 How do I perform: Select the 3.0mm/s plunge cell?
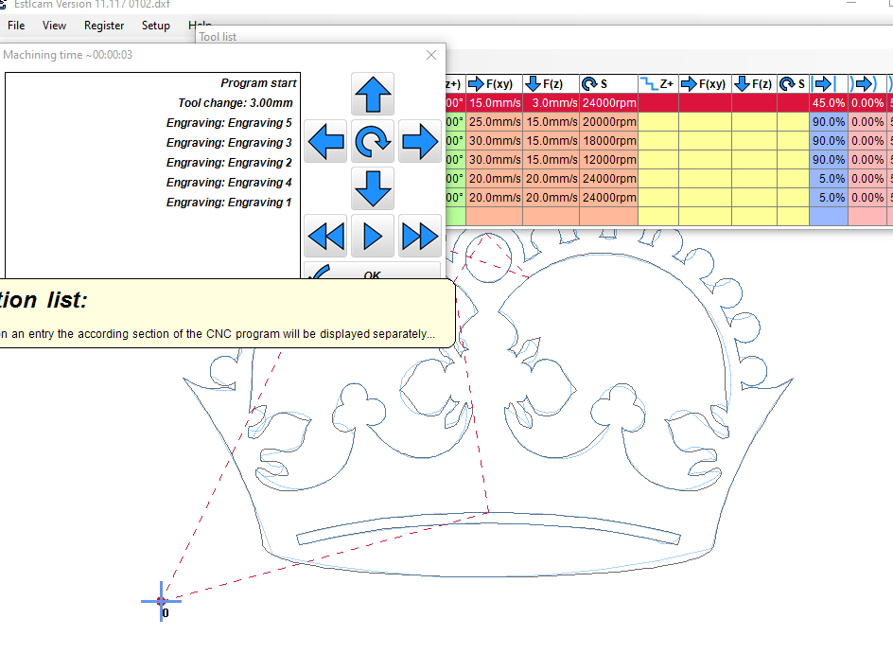[x=551, y=103]
